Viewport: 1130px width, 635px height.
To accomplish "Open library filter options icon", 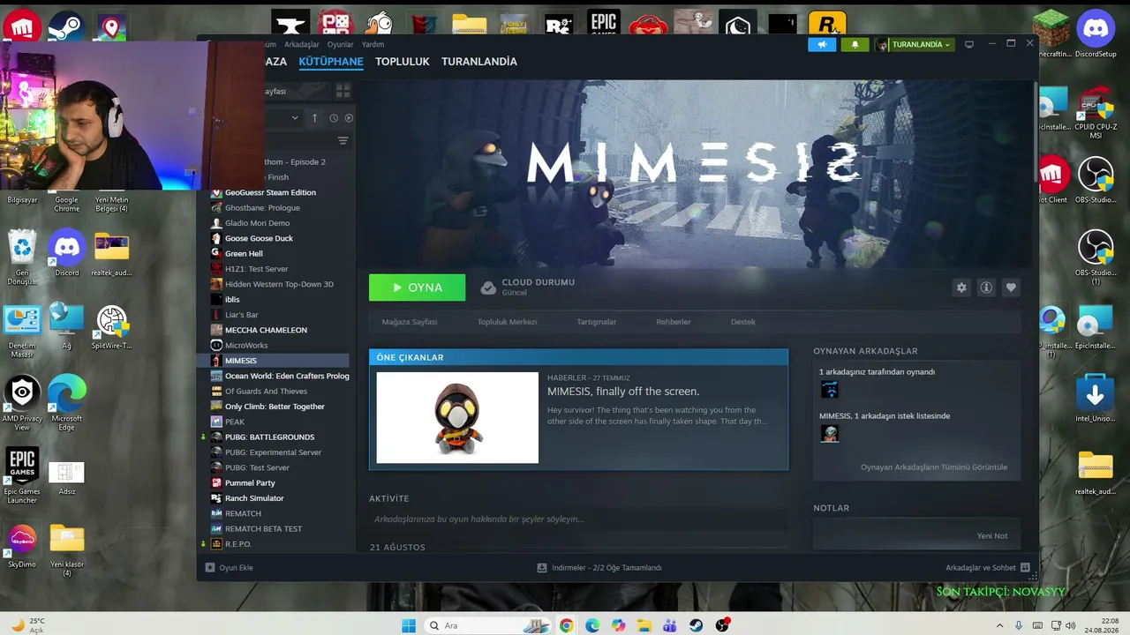I will (x=343, y=140).
